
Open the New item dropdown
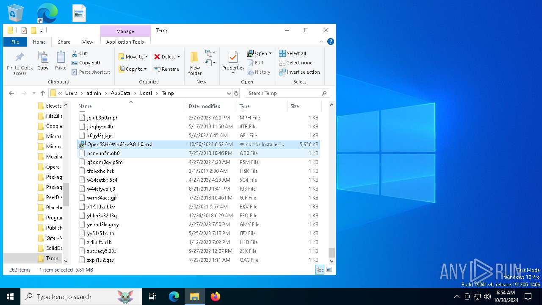click(x=210, y=53)
